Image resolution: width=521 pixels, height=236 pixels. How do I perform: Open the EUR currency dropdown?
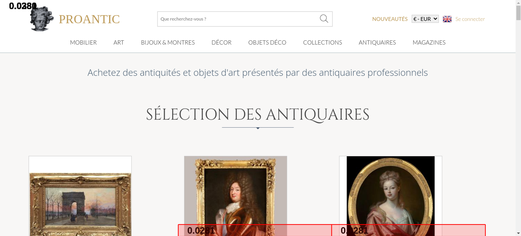[425, 19]
